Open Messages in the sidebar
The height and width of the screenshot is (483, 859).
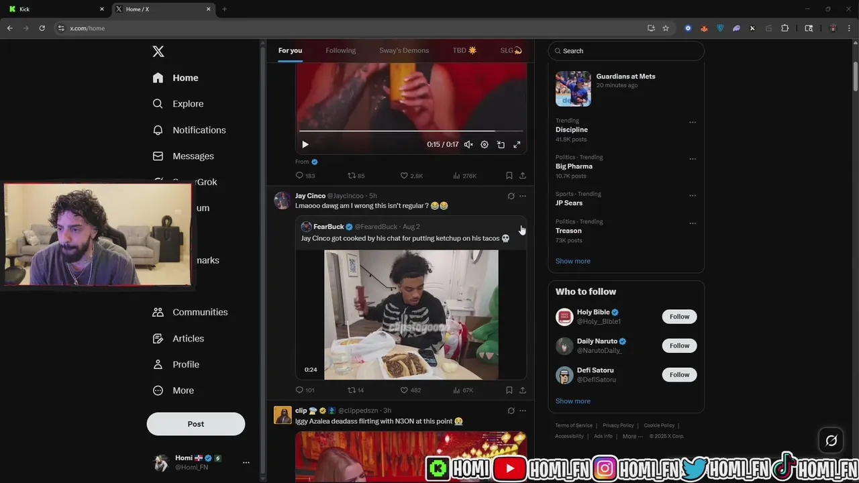[x=183, y=156]
